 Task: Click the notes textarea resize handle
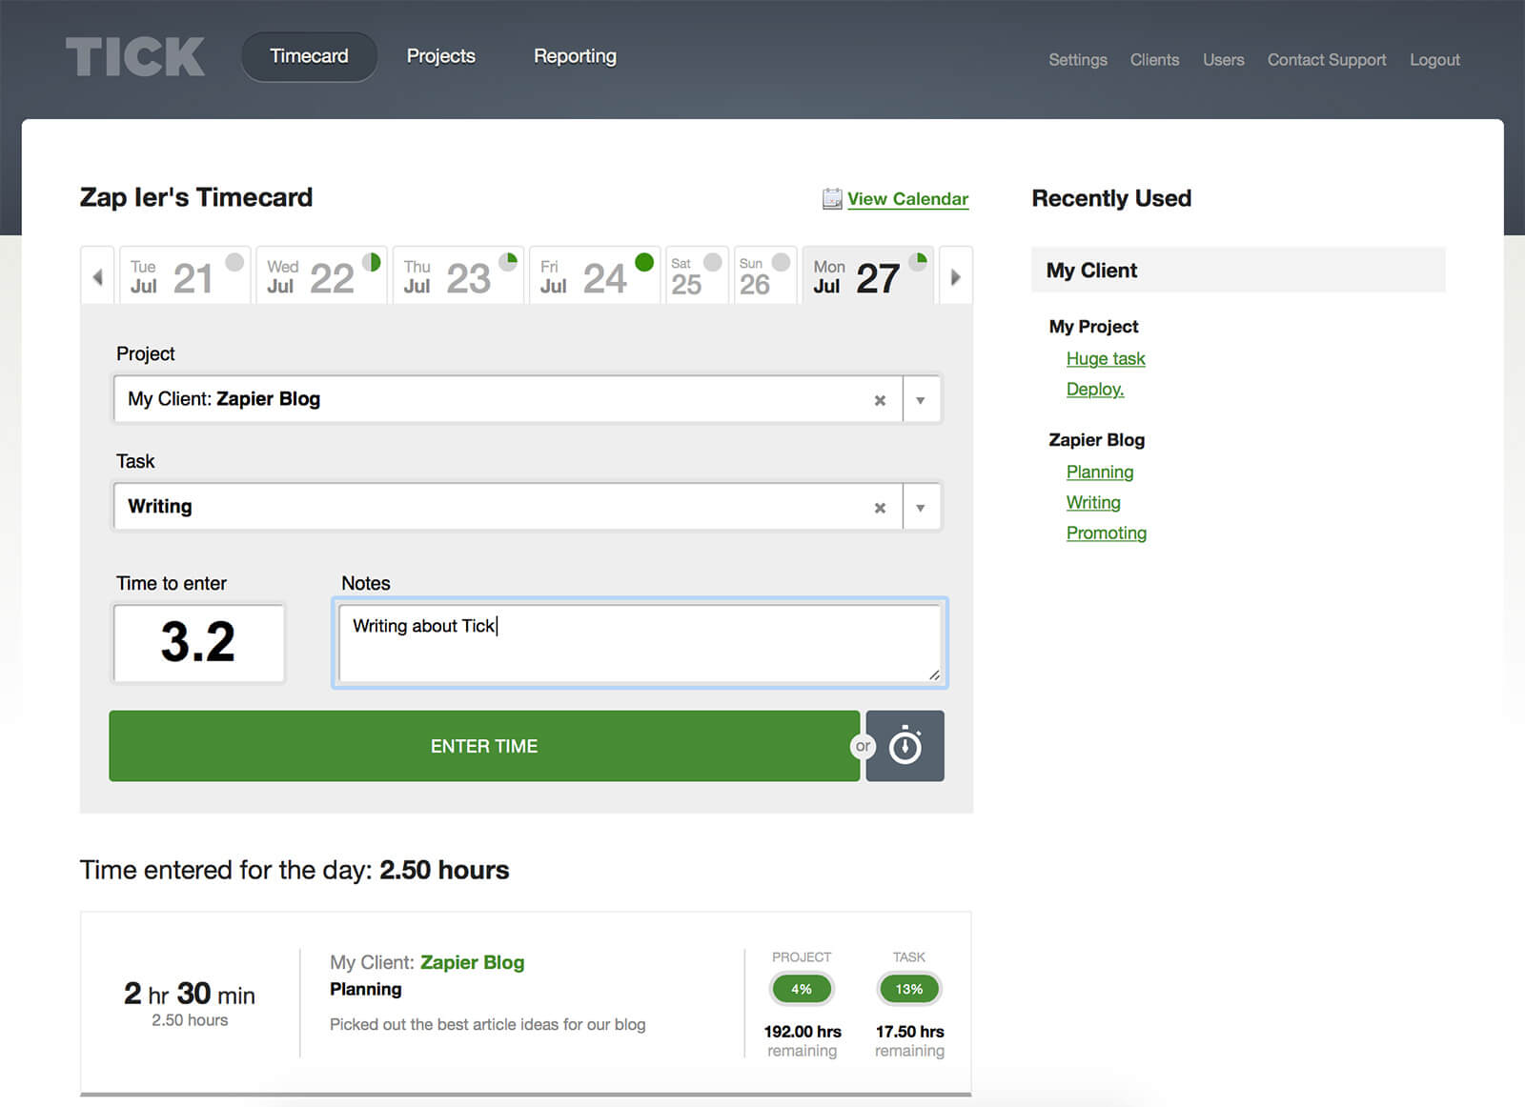point(934,674)
